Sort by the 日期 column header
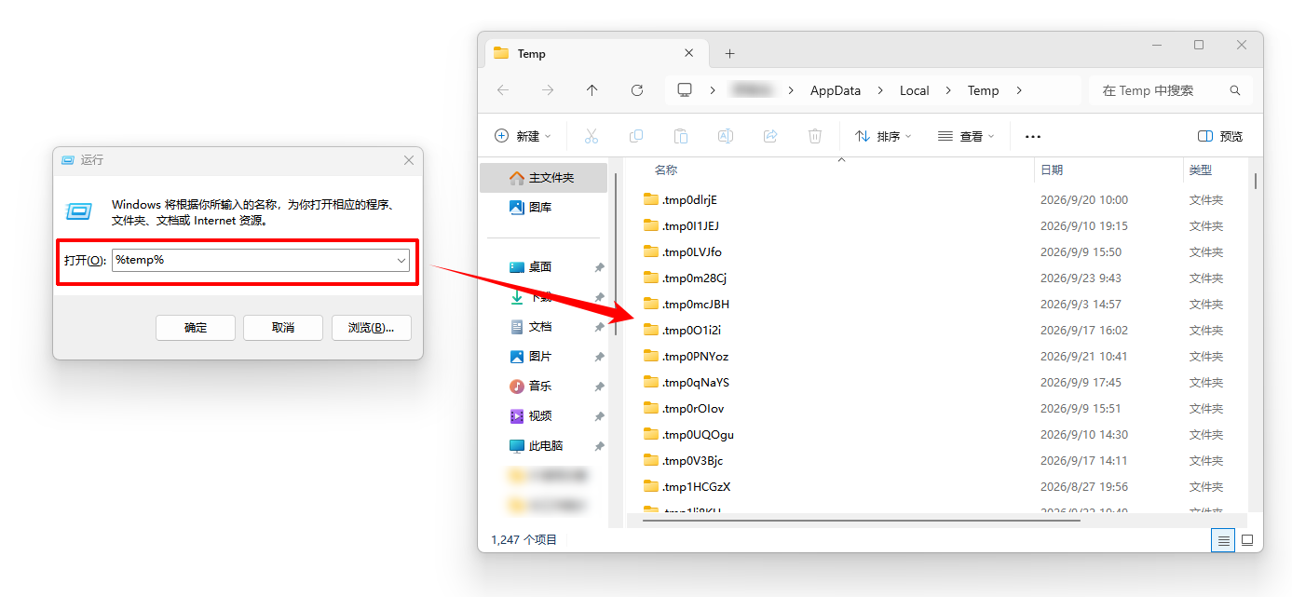 coord(1052,170)
